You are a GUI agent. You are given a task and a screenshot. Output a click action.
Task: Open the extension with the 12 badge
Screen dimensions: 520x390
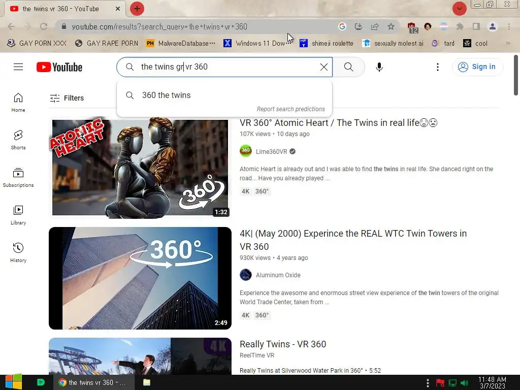click(412, 27)
